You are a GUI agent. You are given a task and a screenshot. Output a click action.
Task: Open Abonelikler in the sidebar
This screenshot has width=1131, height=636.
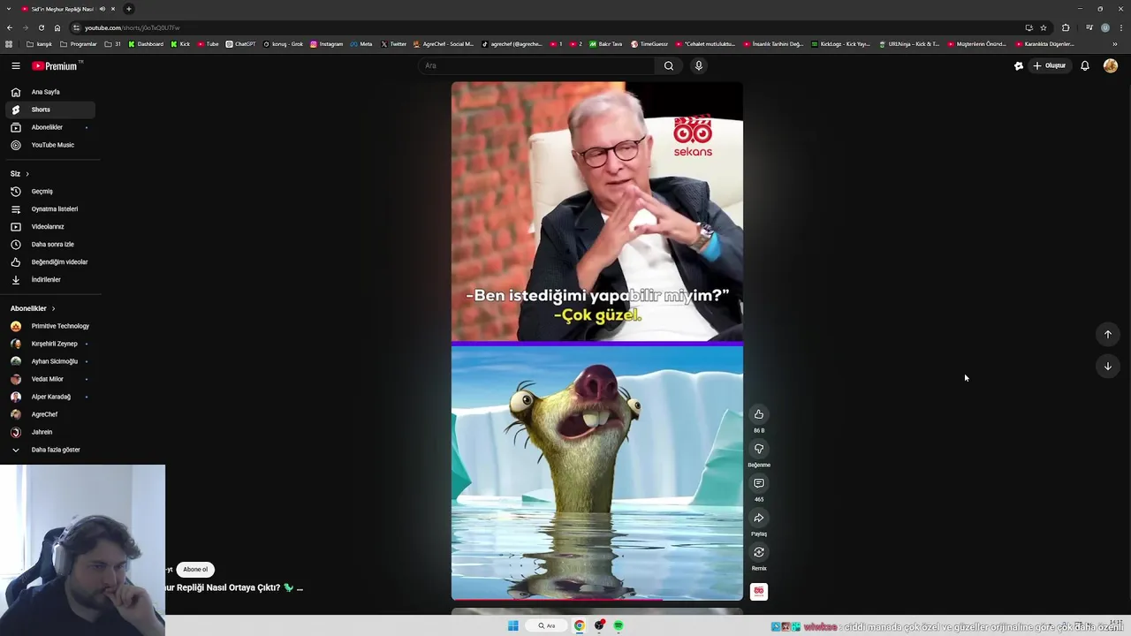coord(49,127)
